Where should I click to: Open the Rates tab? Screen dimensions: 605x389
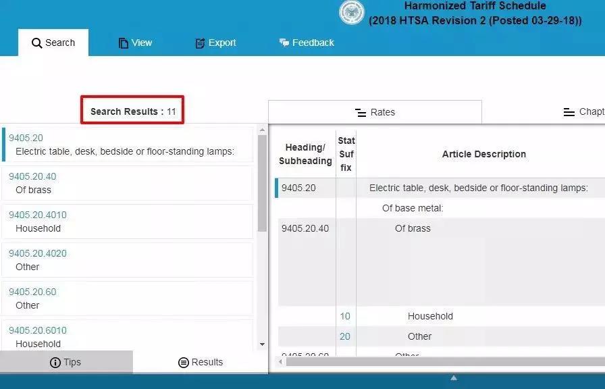click(x=375, y=112)
